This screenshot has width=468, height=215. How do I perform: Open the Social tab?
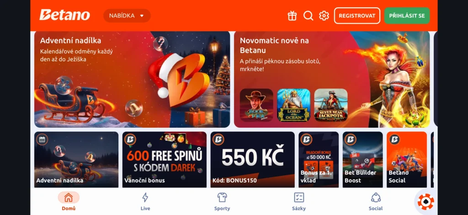(x=376, y=202)
